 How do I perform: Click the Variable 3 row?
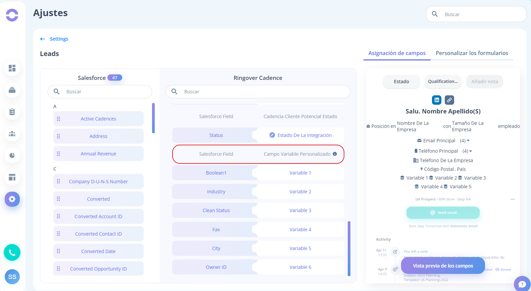coord(300,210)
